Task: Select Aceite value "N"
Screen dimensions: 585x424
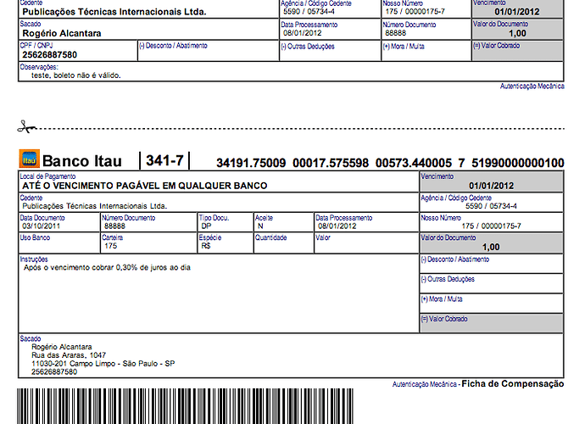Action: pos(260,226)
